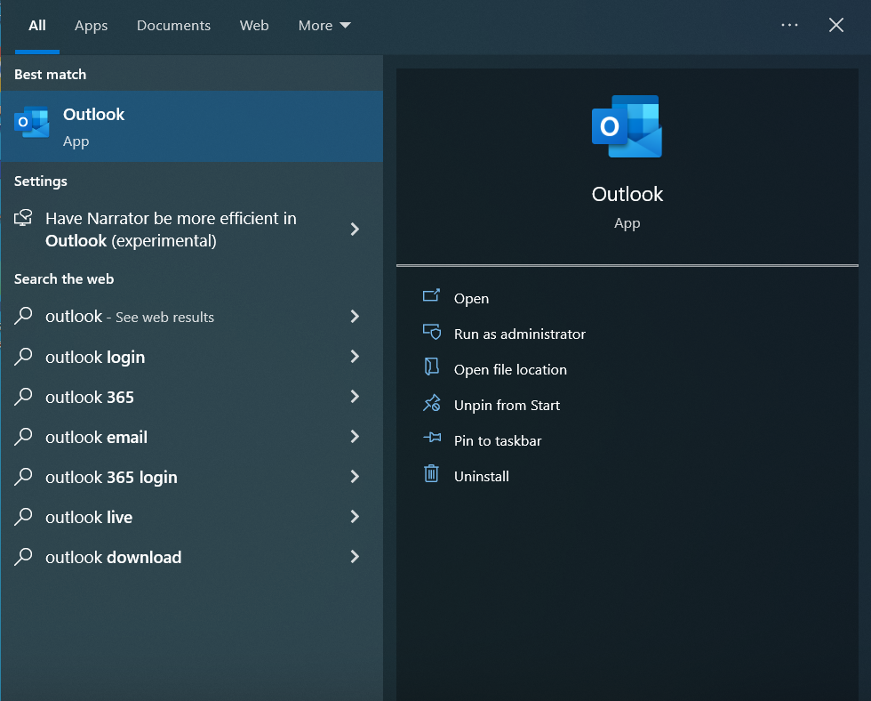Click the Uninstall trash can icon
This screenshot has width=871, height=701.
coord(432,473)
